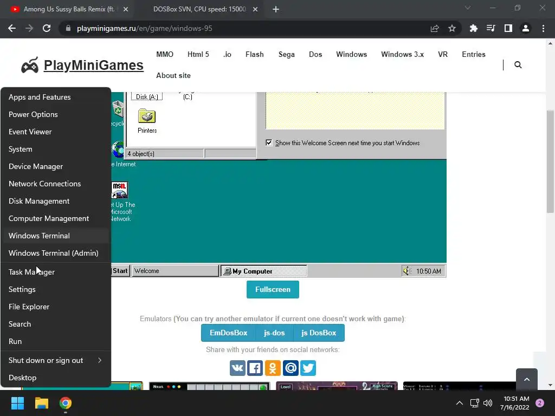Screen dimensions: 555x416
Task: Expand the Shut down or sign out submenu
Action: tap(56, 360)
